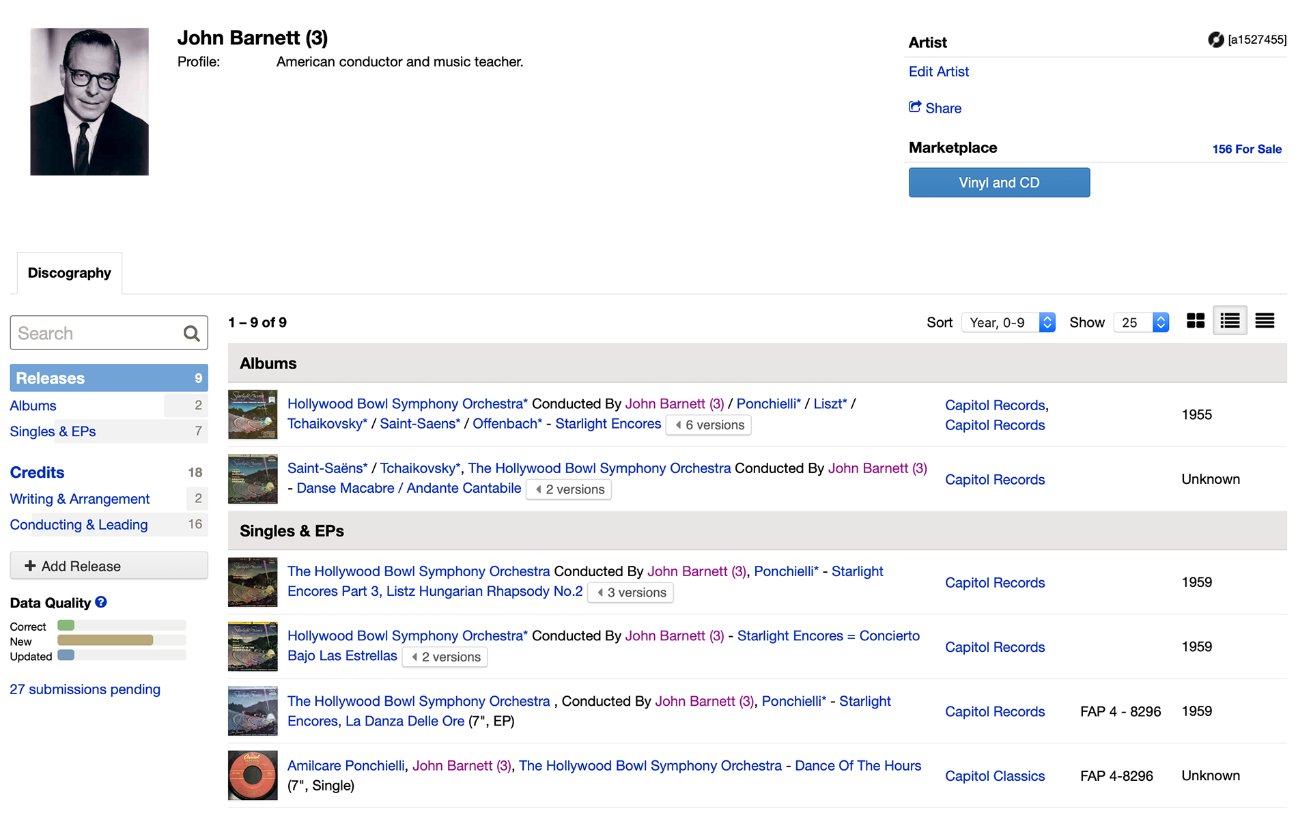Open the Liszt* artist link
This screenshot has width=1311, height=815.
[830, 404]
